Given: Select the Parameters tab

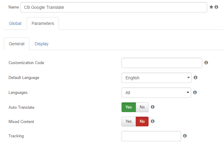Looking at the screenshot, I should tap(43, 23).
